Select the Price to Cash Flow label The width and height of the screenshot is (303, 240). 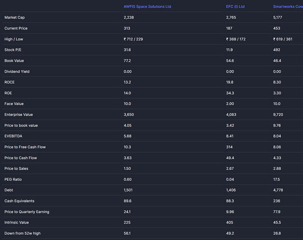click(21, 158)
